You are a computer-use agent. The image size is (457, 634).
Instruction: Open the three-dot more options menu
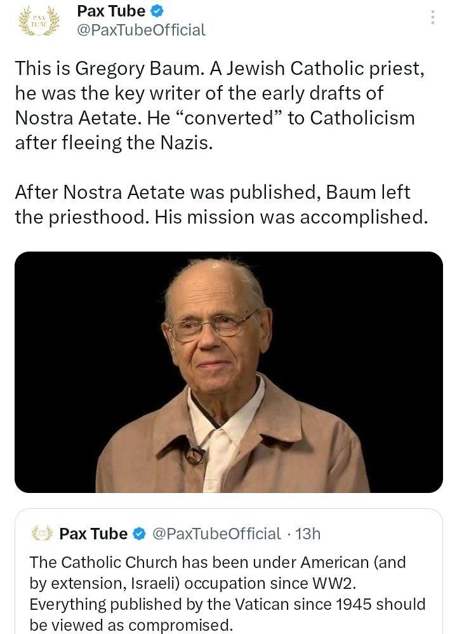click(433, 17)
